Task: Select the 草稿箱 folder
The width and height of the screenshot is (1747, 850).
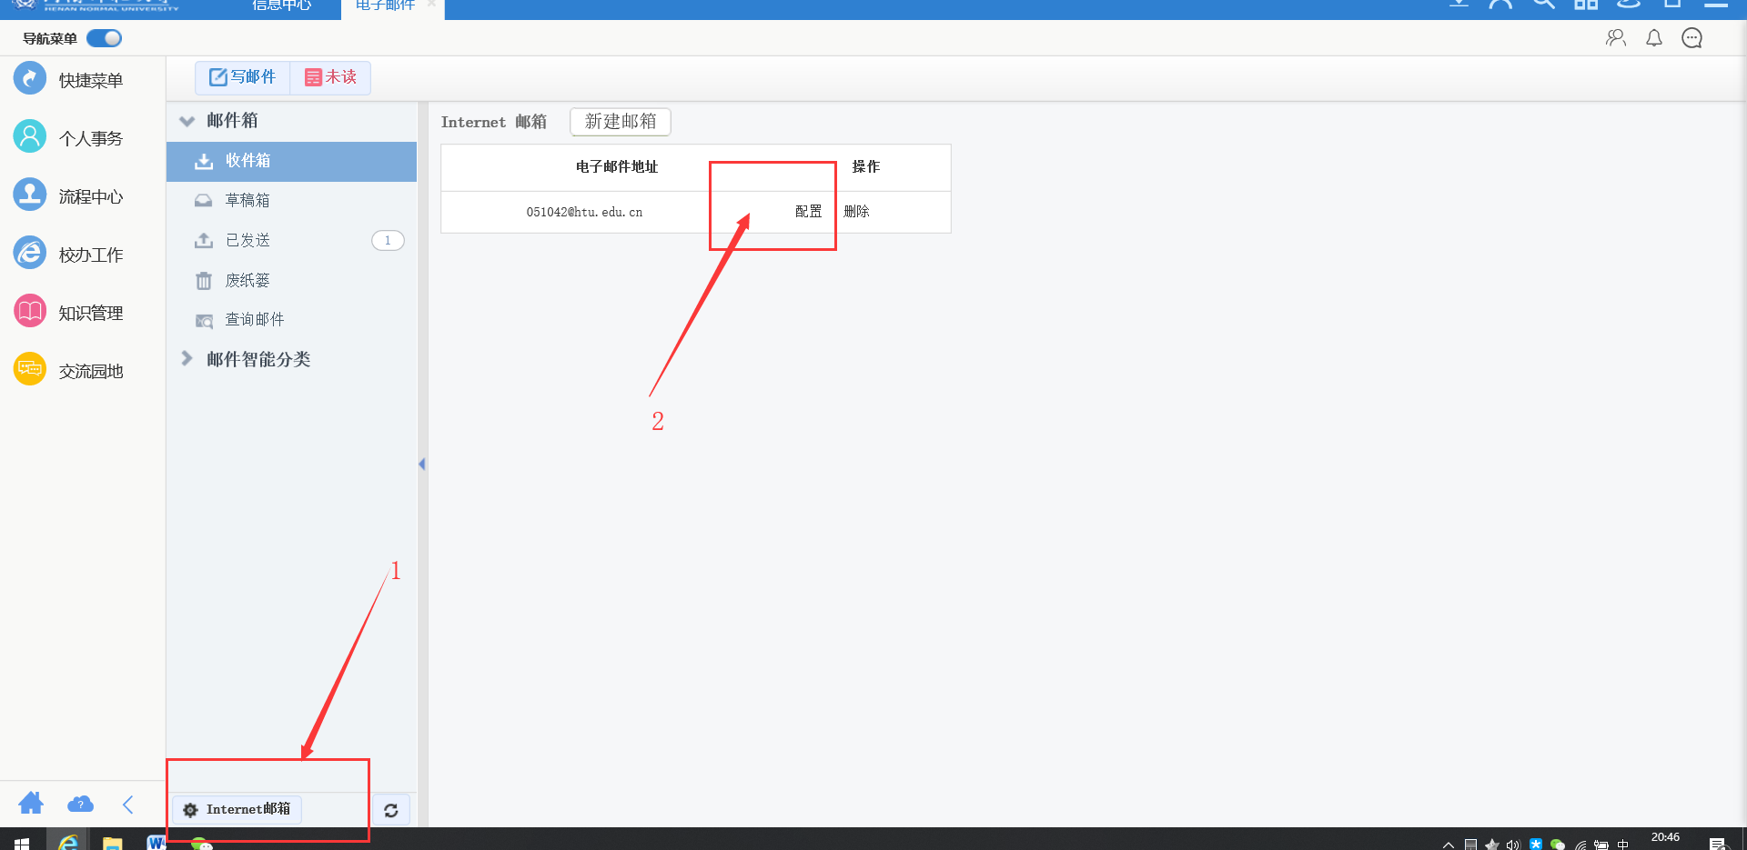Action: (247, 200)
